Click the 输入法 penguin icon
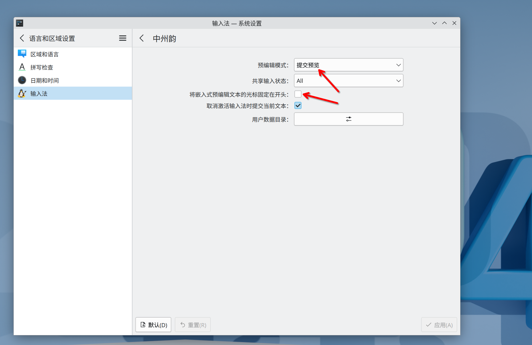The height and width of the screenshot is (345, 532). (x=22, y=93)
